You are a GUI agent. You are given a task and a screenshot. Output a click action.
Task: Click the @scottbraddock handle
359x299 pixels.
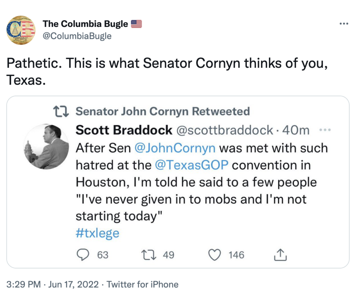[224, 130]
